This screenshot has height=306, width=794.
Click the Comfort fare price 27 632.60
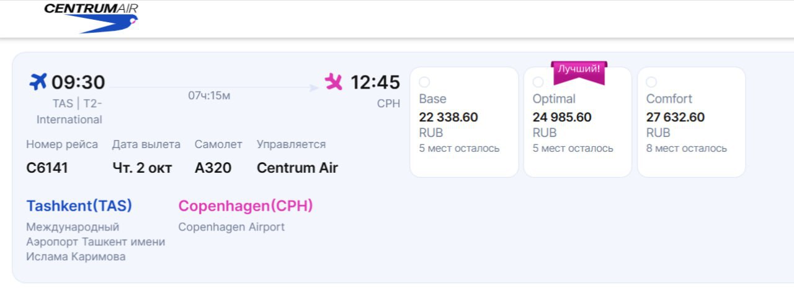[676, 117]
